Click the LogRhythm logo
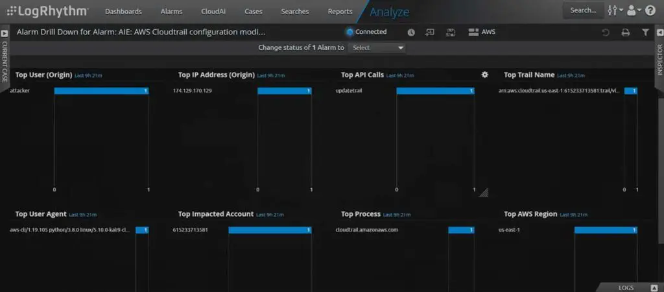This screenshot has height=292, width=664. point(48,11)
